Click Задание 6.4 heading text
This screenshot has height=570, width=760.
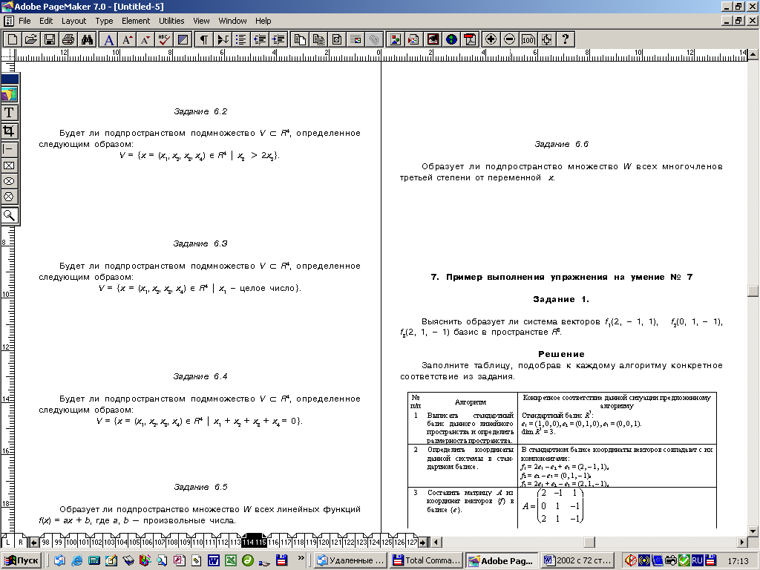point(200,376)
